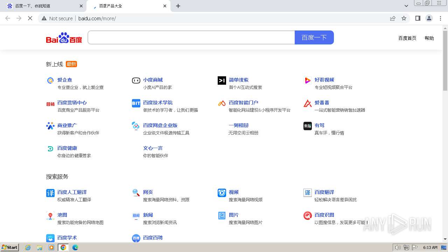Expand the tab search dropdown
This screenshot has width=448, height=252.
[x=406, y=6]
